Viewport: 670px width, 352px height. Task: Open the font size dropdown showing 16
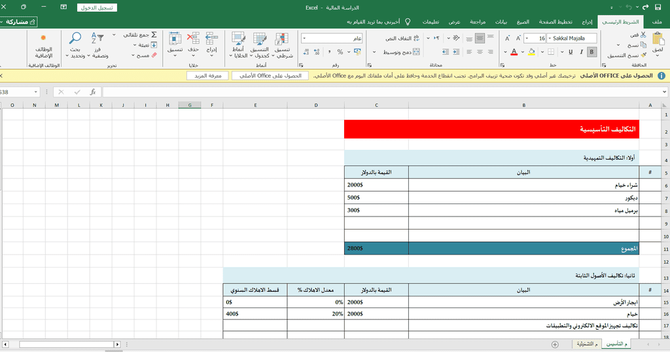(526, 39)
